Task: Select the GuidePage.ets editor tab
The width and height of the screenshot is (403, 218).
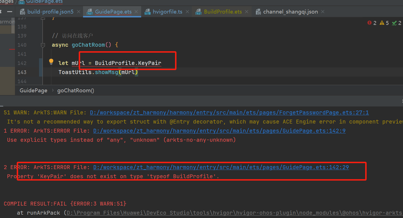Action: click(113, 12)
